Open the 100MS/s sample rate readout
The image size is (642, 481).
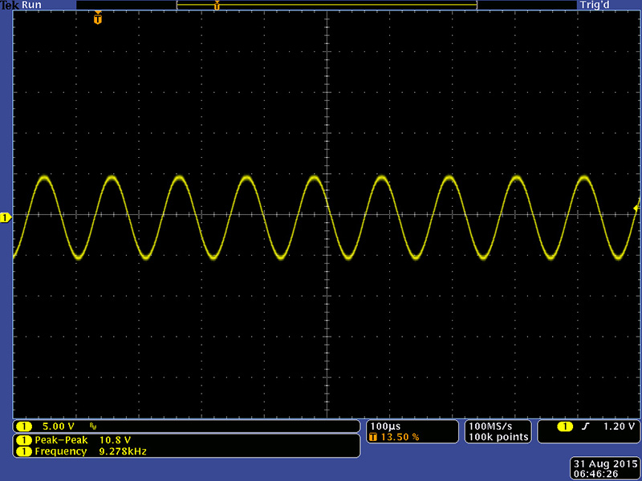(489, 426)
